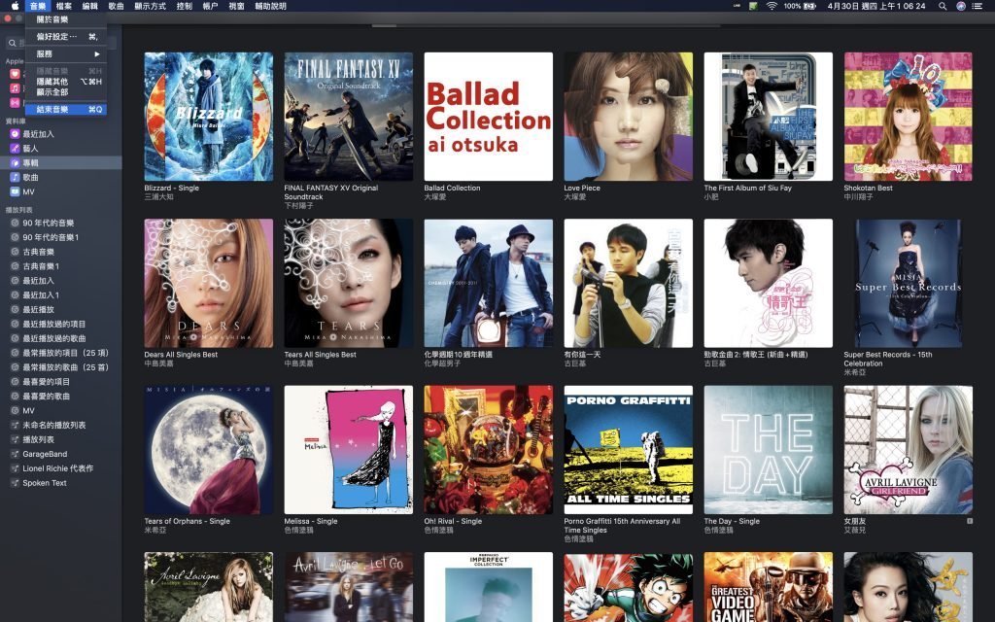The height and width of the screenshot is (622, 995).
Task: Open the 90 年代的音樂 smart playlist icon
Action: (15, 223)
